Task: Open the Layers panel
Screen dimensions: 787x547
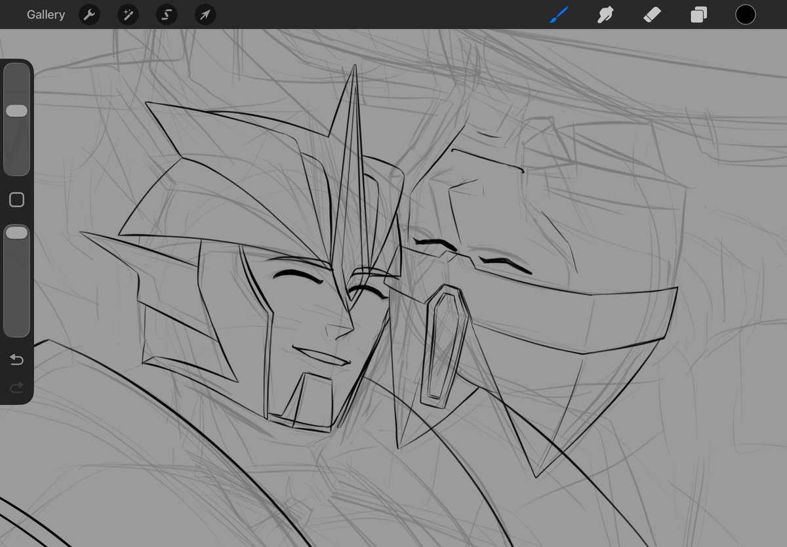Action: (x=698, y=14)
